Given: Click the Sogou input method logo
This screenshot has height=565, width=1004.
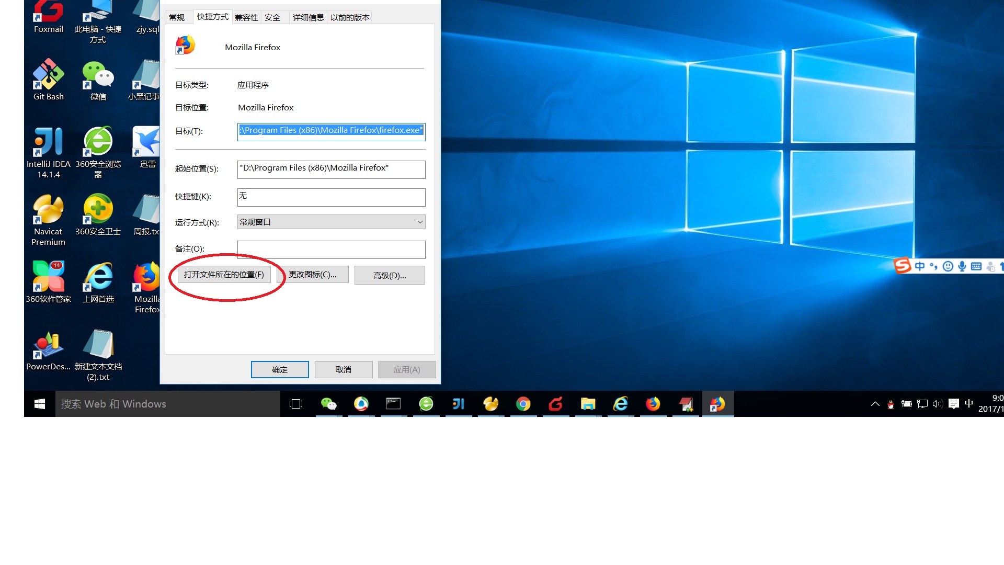Looking at the screenshot, I should [903, 266].
